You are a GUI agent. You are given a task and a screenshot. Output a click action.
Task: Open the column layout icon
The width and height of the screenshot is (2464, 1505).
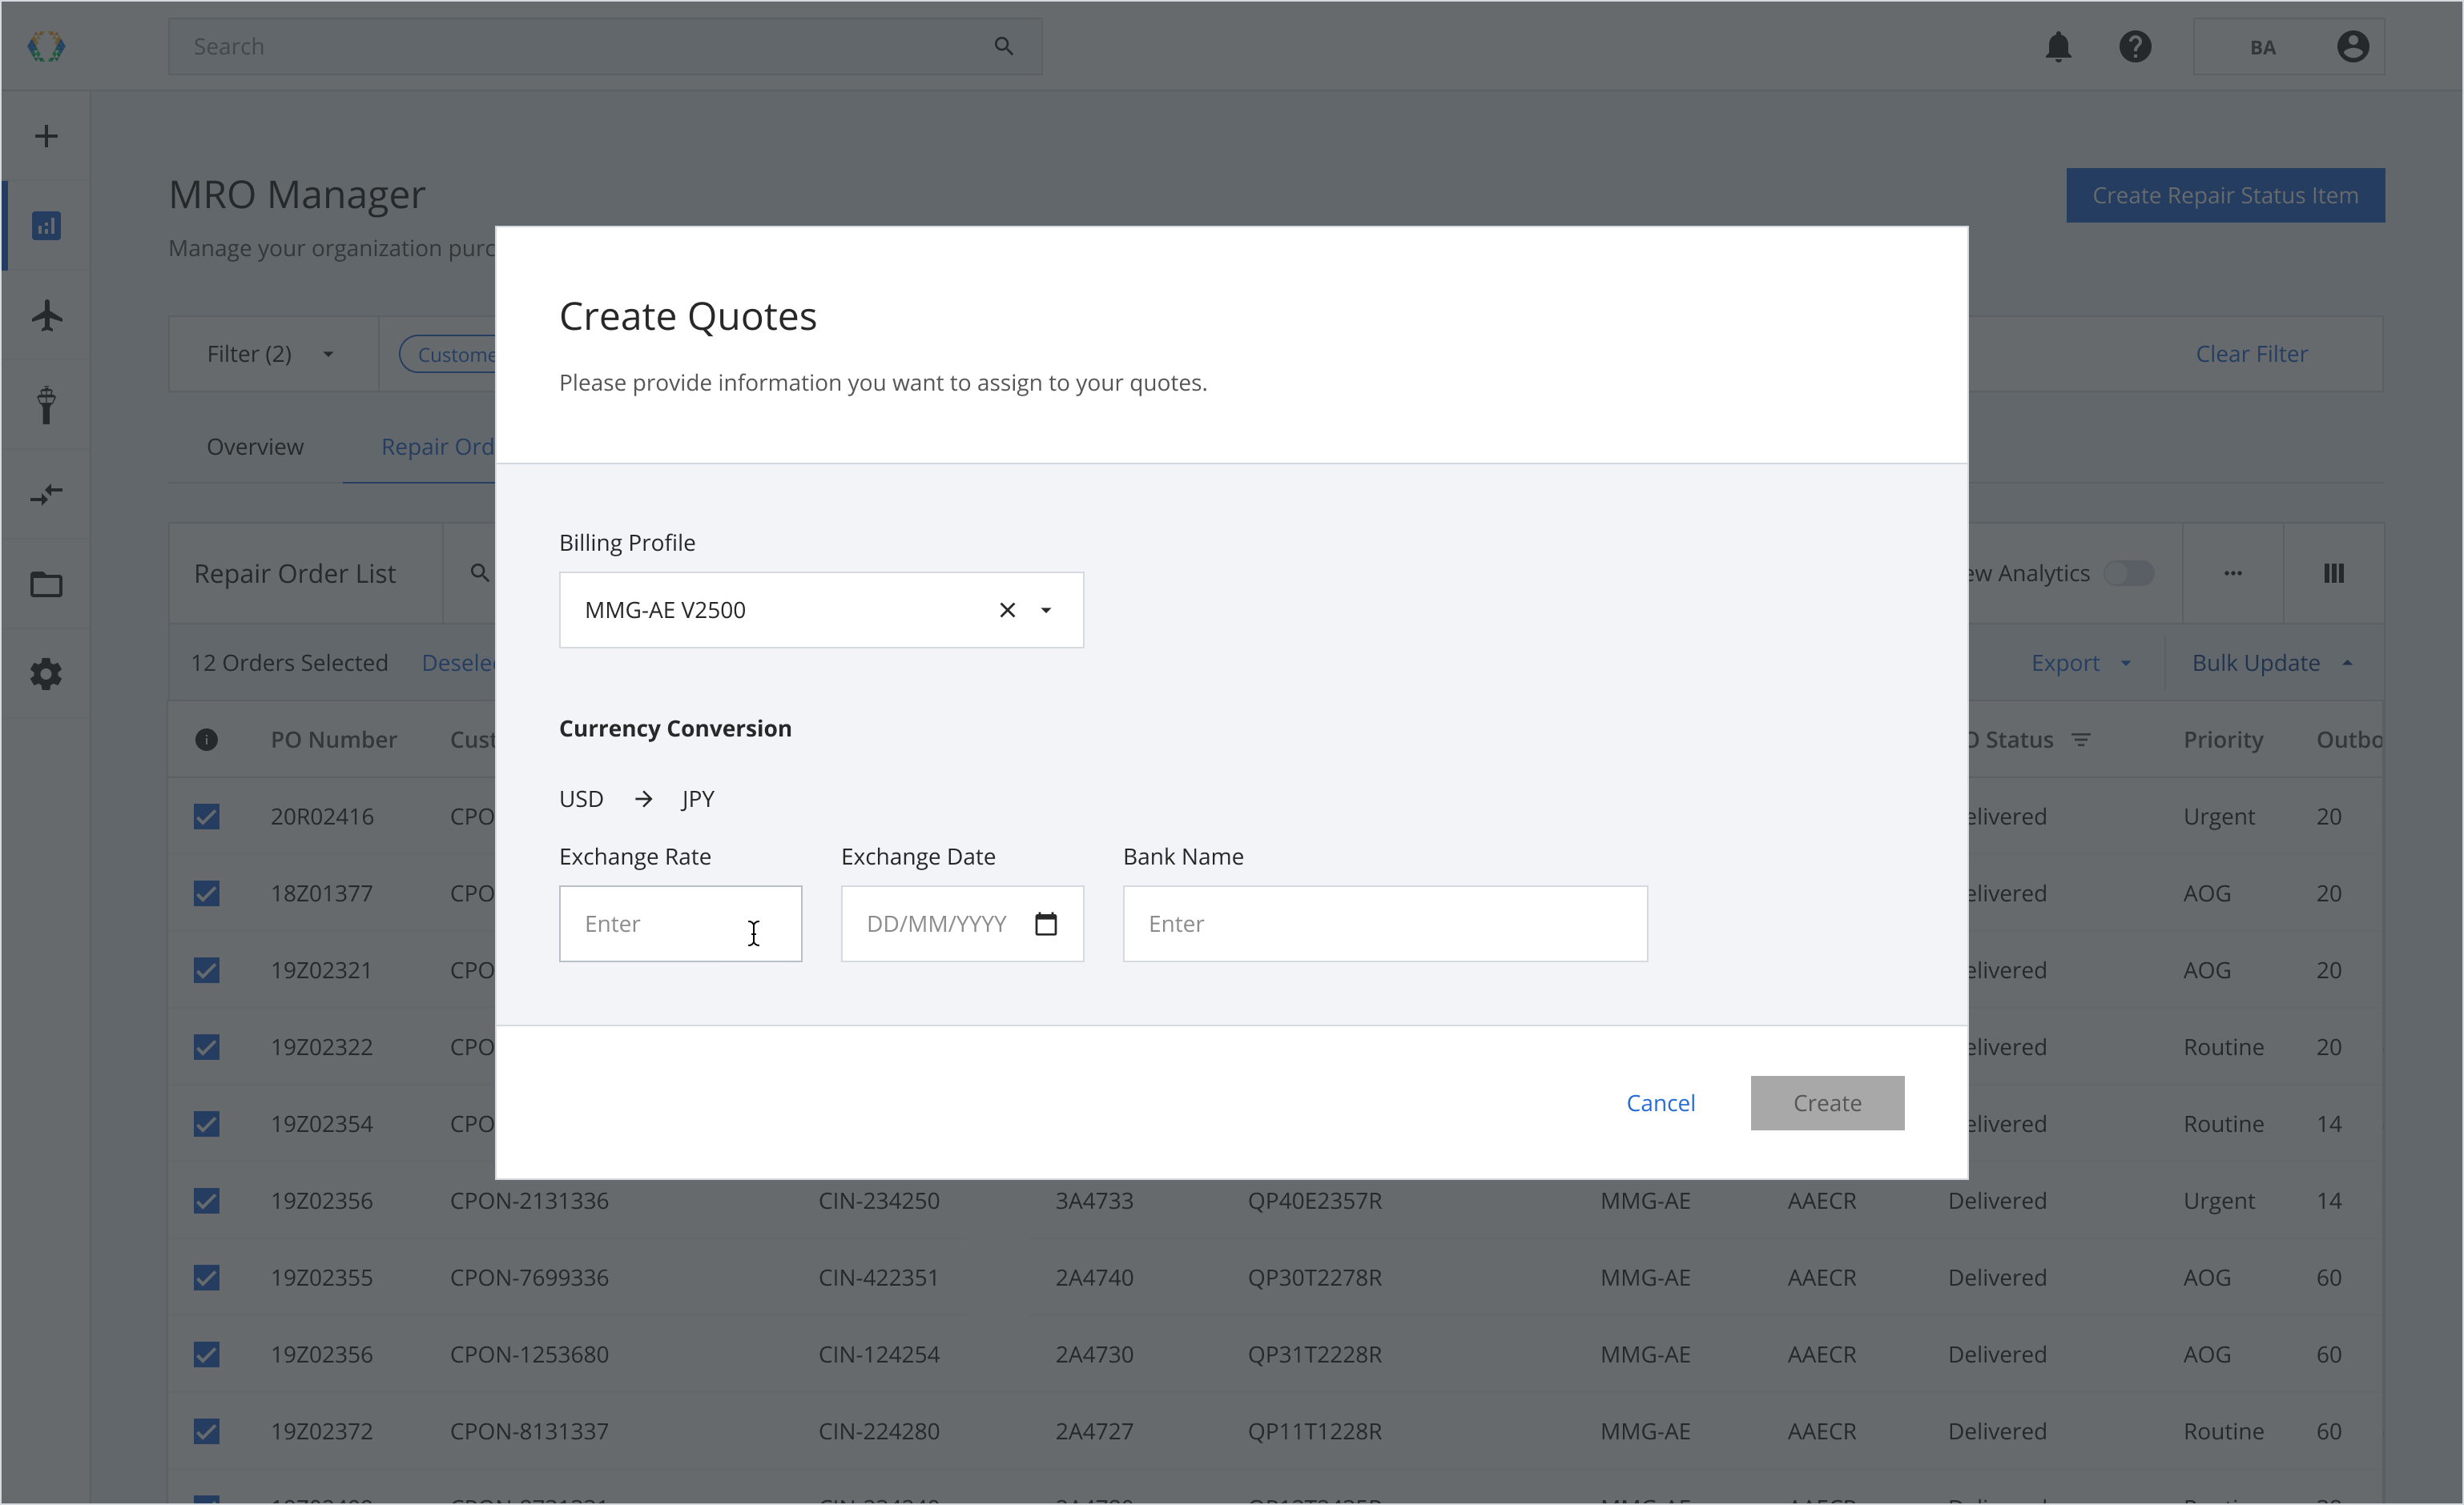[x=2333, y=572]
